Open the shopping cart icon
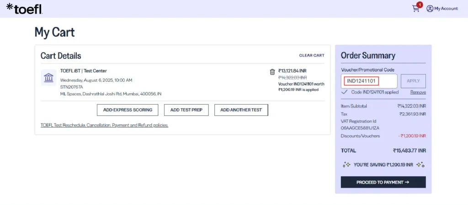Image resolution: width=468 pixels, height=205 pixels. [415, 8]
